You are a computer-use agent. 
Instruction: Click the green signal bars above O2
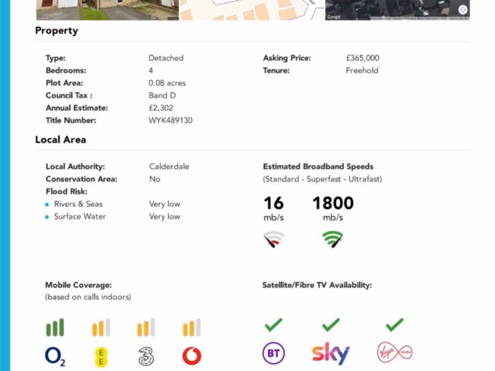tap(55, 328)
